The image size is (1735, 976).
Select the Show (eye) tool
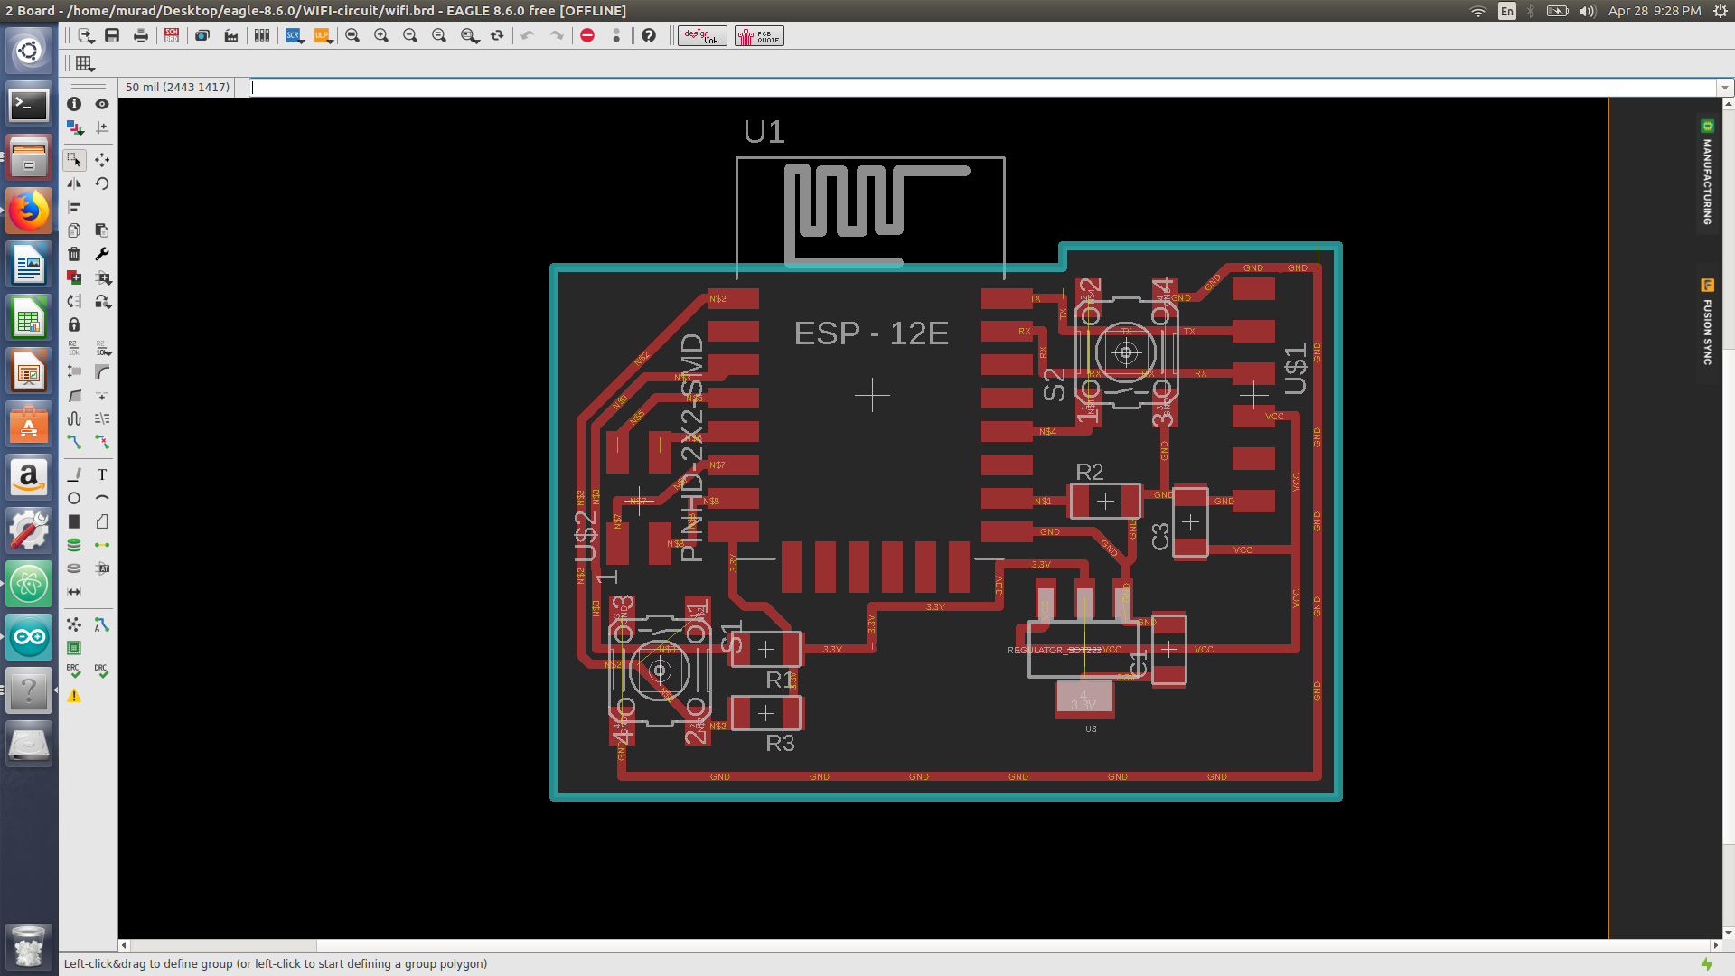click(102, 104)
